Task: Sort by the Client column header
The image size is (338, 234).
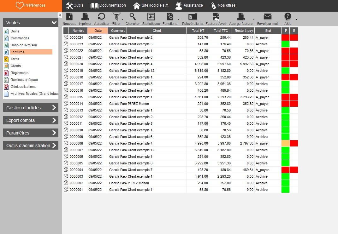Action: click(157, 31)
